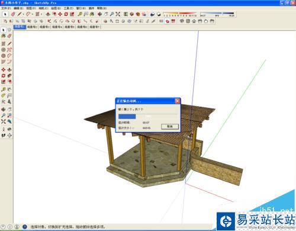Screen dimensions: 296x231
Task: Select the Circle tool in left palette
Action: [x=4, y=50]
